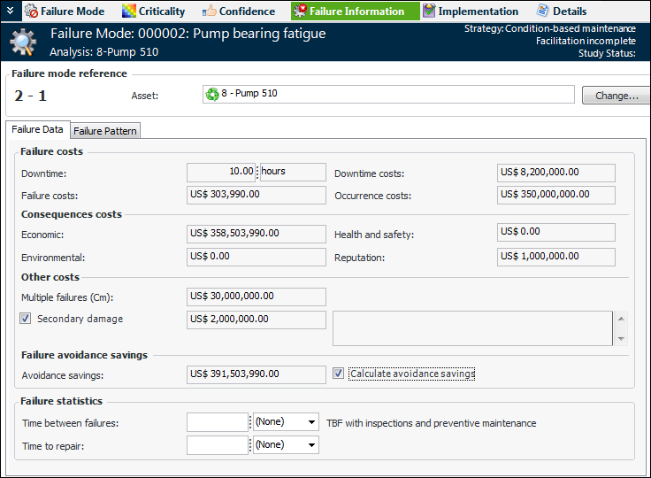Switch to the Failure Pattern sub-tab
This screenshot has height=478, width=651.
pyautogui.click(x=105, y=131)
